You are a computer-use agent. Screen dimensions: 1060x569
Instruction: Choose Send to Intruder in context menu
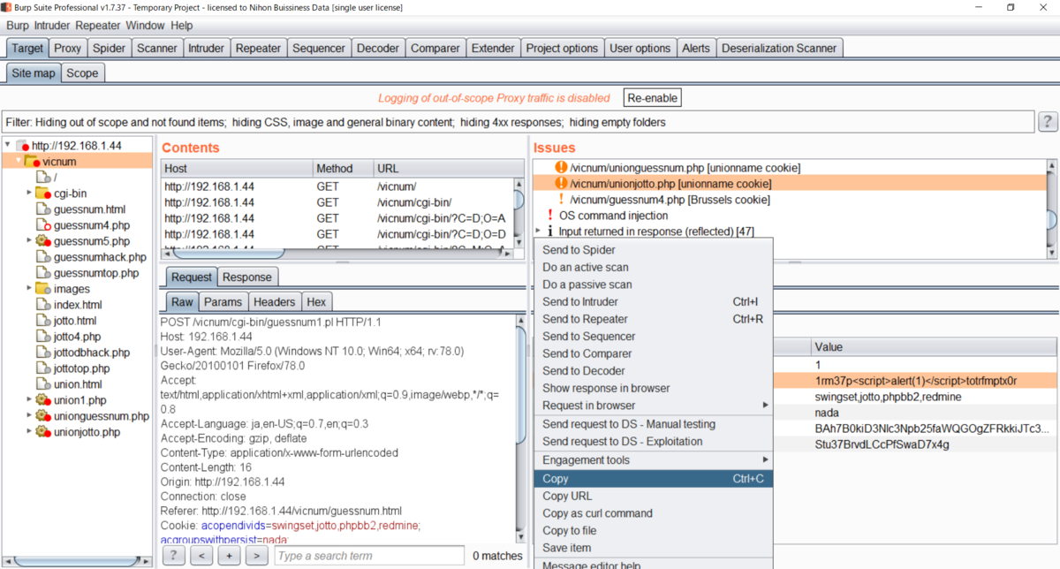point(654,302)
